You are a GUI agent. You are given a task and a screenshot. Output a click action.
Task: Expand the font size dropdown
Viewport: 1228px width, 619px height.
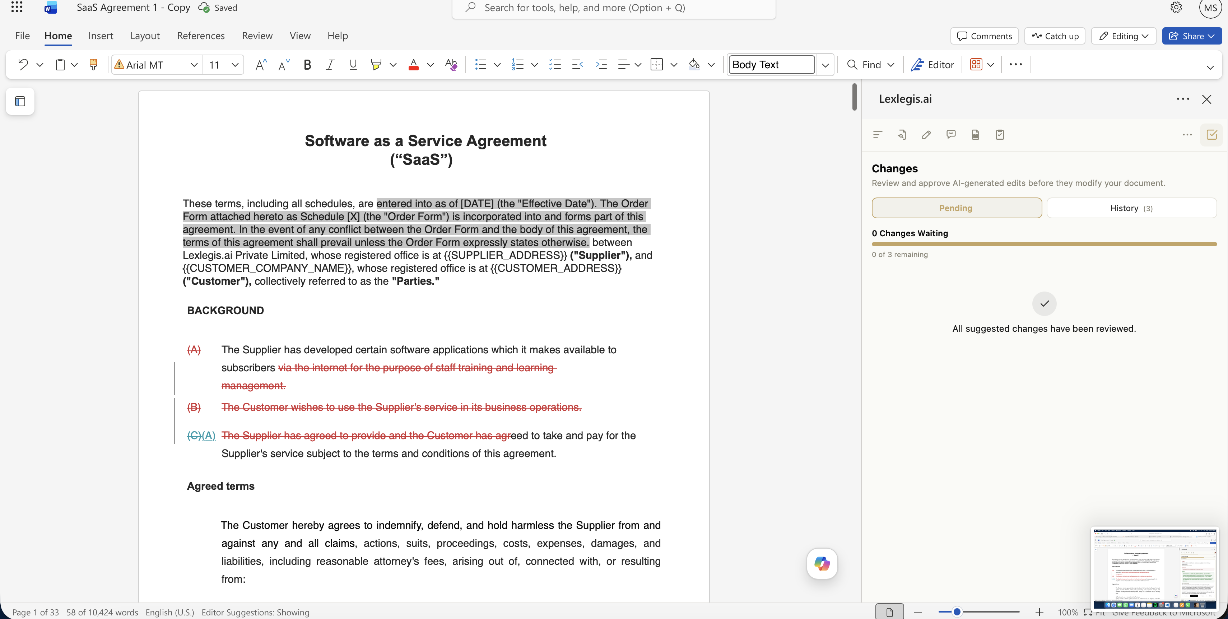tap(235, 65)
